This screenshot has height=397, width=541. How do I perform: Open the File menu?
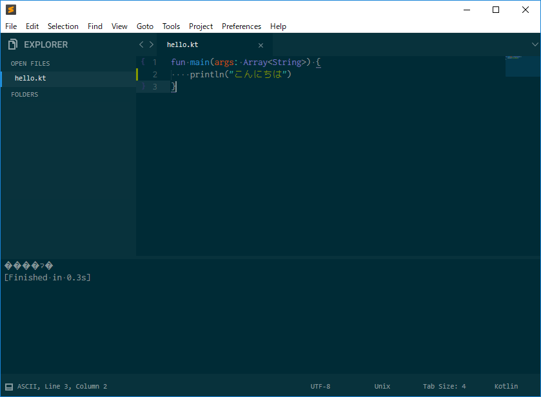tap(11, 26)
